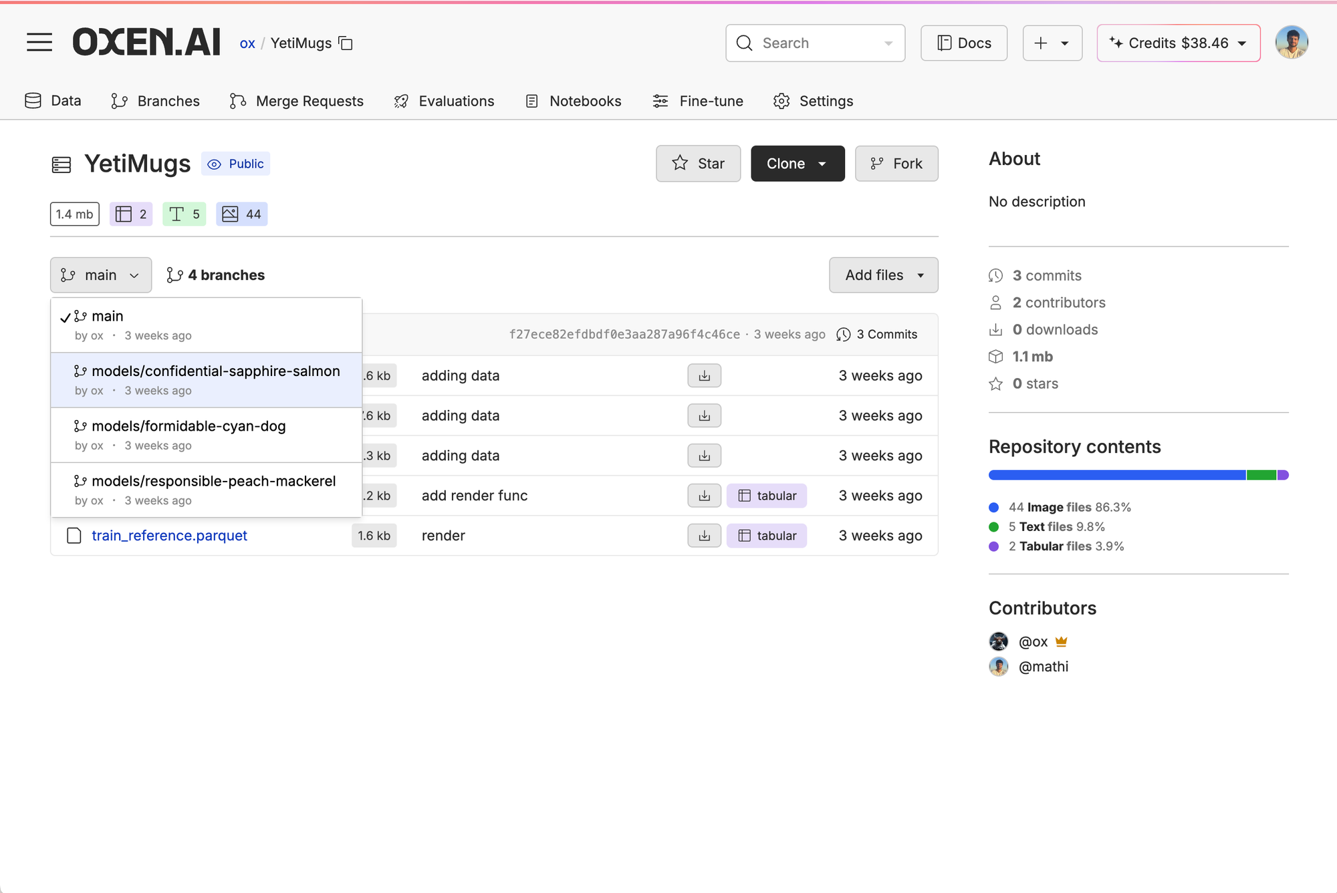Click the image files count badge 44
This screenshot has width=1337, height=893.
(241, 214)
